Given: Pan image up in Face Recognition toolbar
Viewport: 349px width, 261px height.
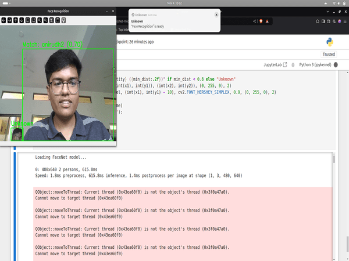Looking at the screenshot, I should pyautogui.click(x=16, y=20).
